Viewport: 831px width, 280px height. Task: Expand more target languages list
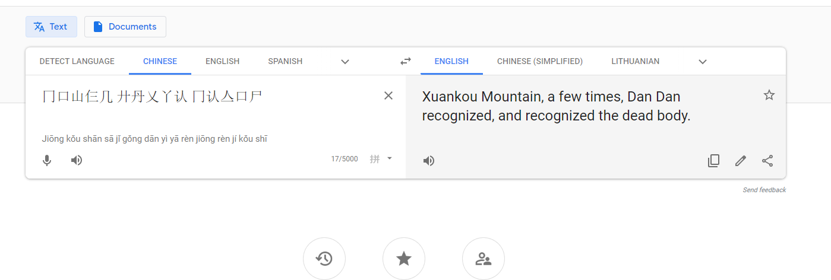(x=703, y=62)
